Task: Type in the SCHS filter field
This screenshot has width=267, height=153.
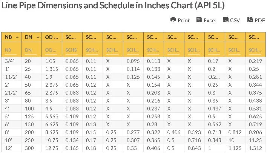Action: [72, 50]
